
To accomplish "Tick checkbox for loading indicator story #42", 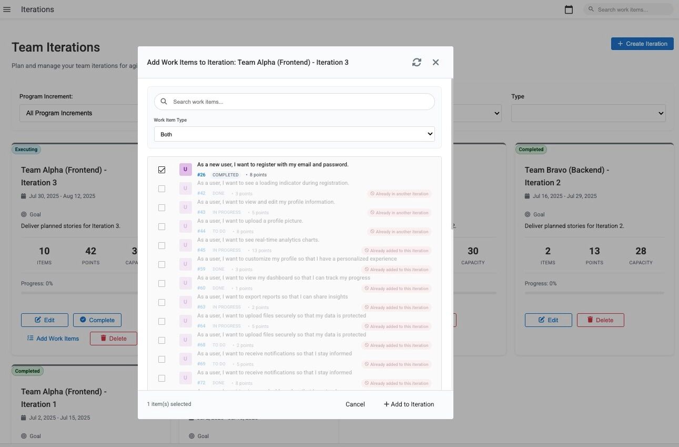I will [x=161, y=188].
